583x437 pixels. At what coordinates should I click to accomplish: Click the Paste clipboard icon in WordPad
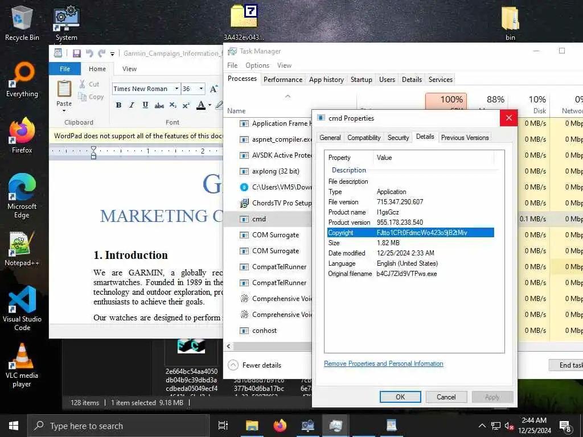pyautogui.click(x=64, y=89)
